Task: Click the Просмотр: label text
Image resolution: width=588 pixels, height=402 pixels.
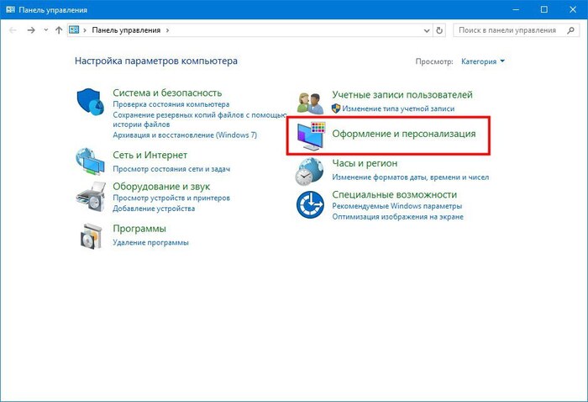Action: click(x=434, y=61)
